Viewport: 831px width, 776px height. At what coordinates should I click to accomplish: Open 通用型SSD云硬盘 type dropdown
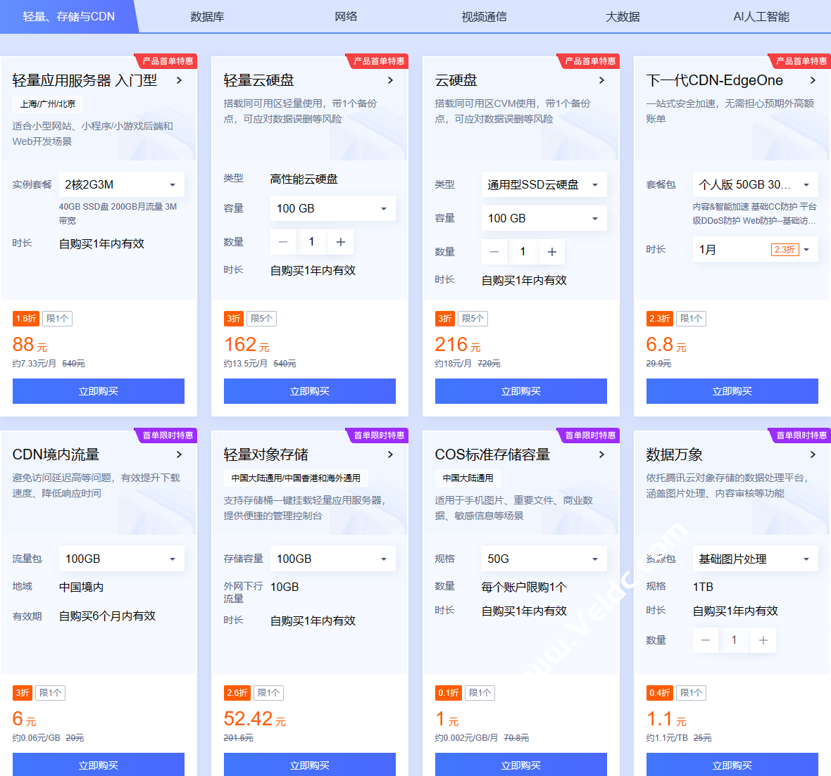(x=544, y=184)
